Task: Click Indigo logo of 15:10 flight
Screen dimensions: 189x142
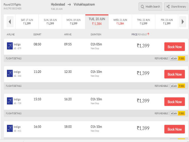Action: coord(9,101)
